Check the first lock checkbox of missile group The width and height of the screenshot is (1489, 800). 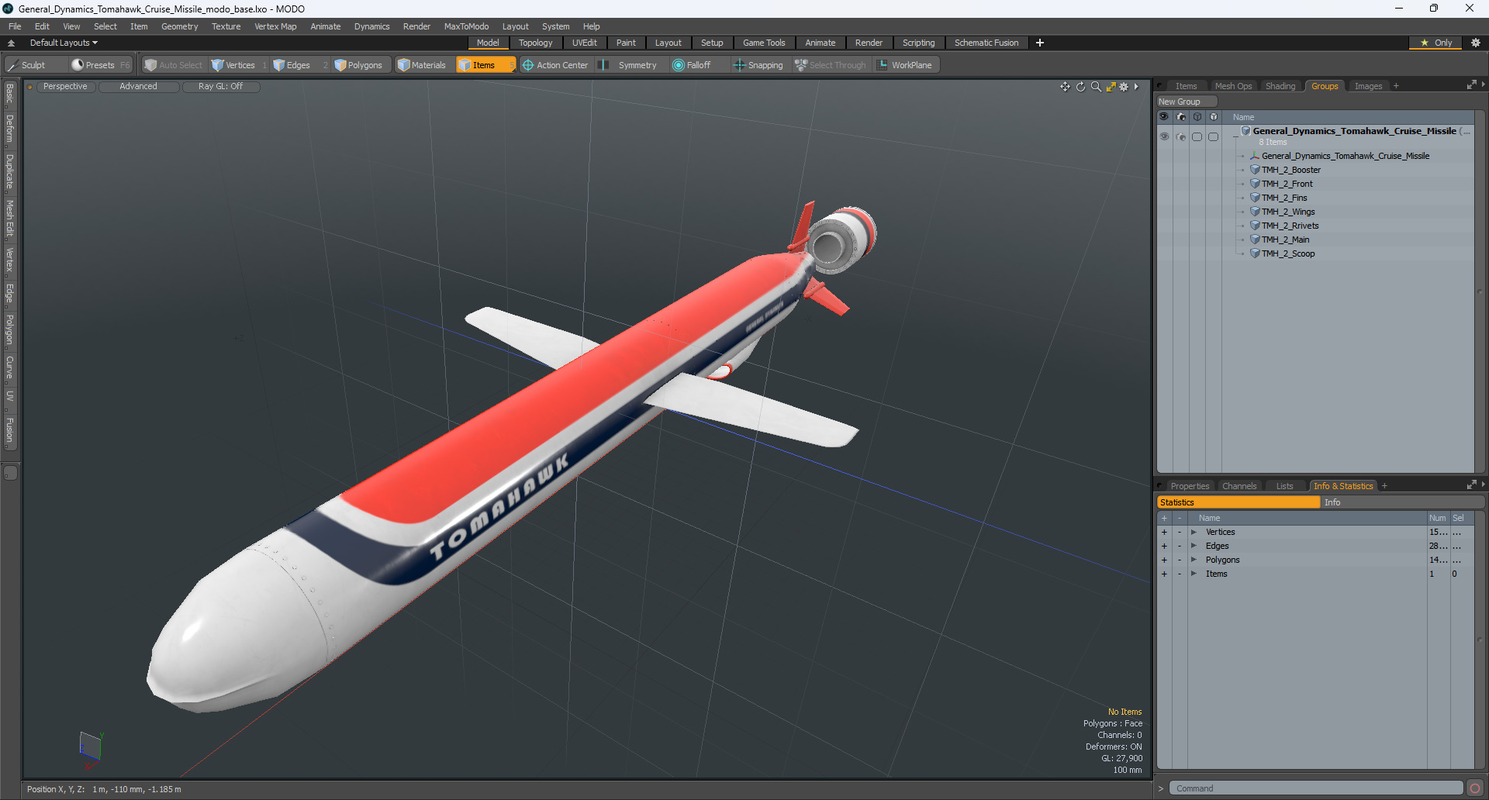pos(1197,136)
